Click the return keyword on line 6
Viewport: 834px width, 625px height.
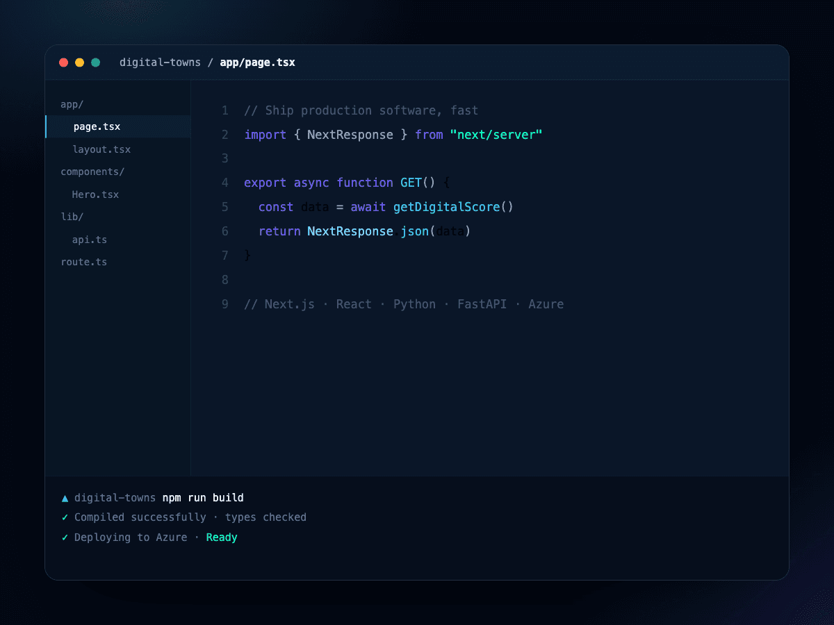279,231
